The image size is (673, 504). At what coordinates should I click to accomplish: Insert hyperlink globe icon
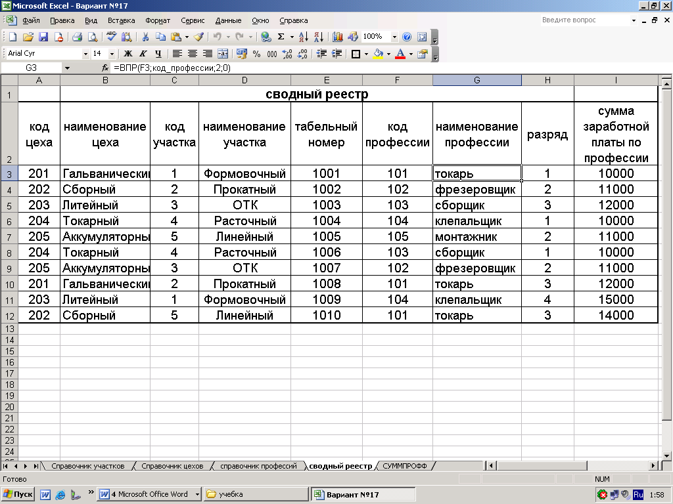[x=266, y=37]
